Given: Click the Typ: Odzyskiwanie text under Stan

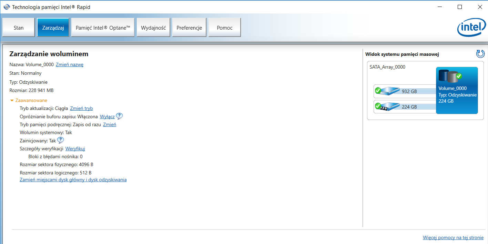Looking at the screenshot, I should click(x=29, y=82).
